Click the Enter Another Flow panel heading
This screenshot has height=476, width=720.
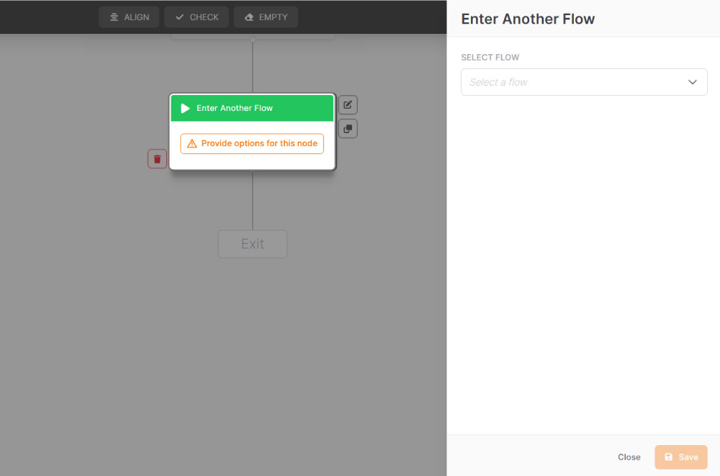pos(528,19)
